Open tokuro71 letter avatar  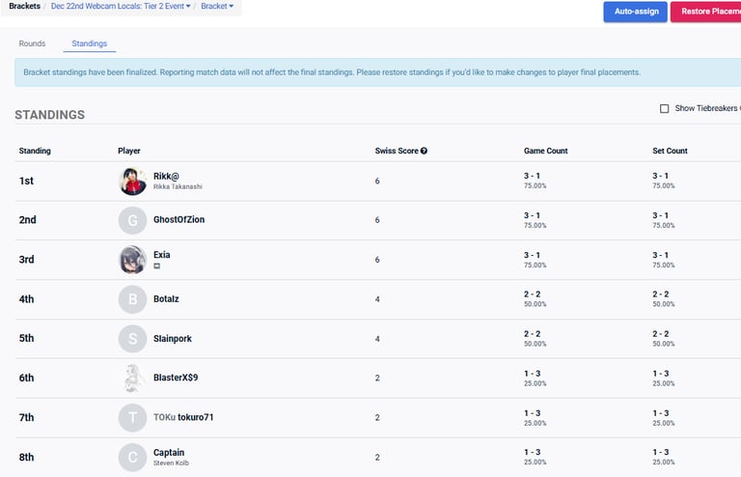coord(132,417)
